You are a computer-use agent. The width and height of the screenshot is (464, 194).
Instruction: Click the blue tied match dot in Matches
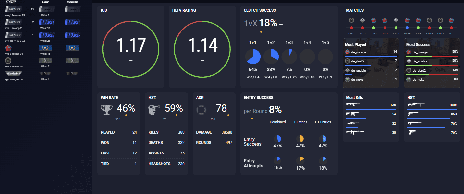click(407, 28)
